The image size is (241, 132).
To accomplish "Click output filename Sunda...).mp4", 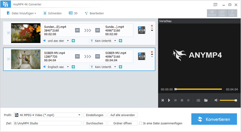I will (114, 27).
